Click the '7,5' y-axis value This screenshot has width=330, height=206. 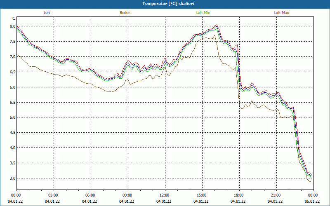pos(13,42)
